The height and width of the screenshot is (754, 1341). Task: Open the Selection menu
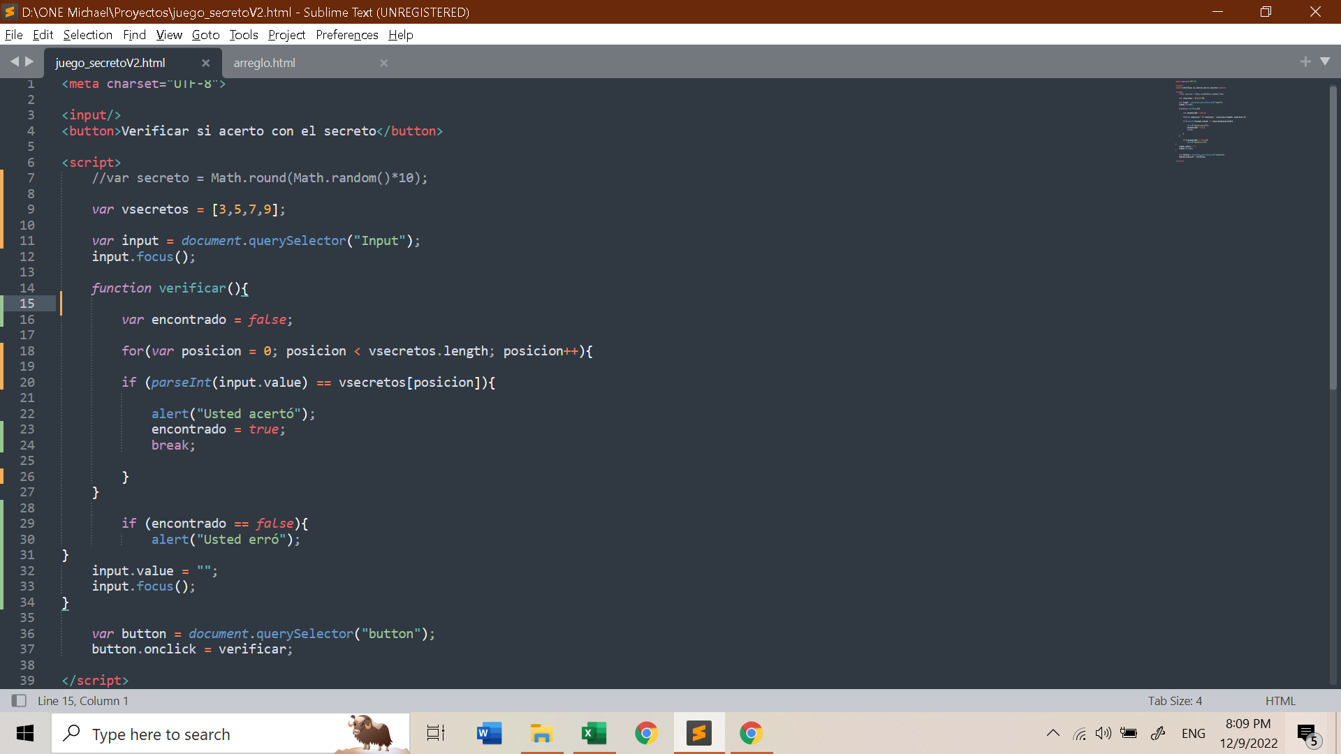(87, 34)
